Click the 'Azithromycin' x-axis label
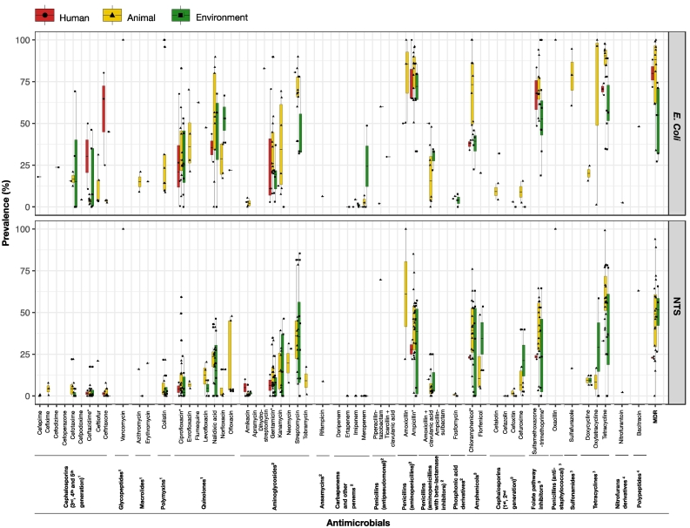 [x=139, y=427]
